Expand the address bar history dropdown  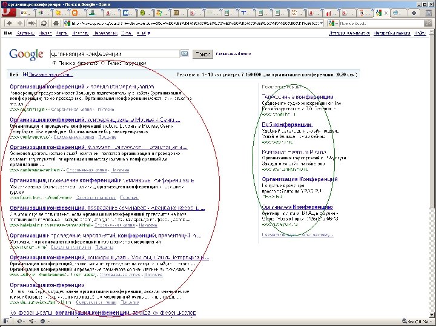(x=322, y=24)
